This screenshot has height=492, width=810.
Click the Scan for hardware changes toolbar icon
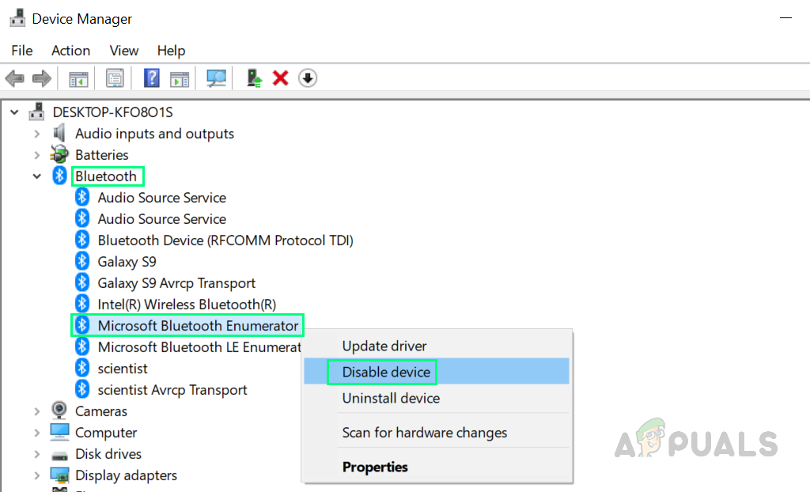pos(215,78)
